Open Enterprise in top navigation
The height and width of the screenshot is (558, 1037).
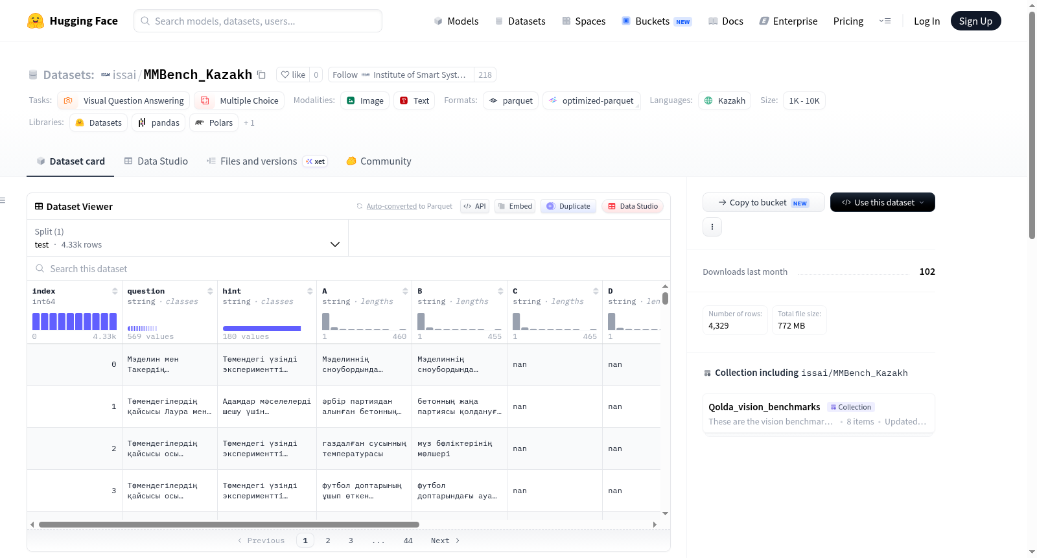click(x=788, y=21)
